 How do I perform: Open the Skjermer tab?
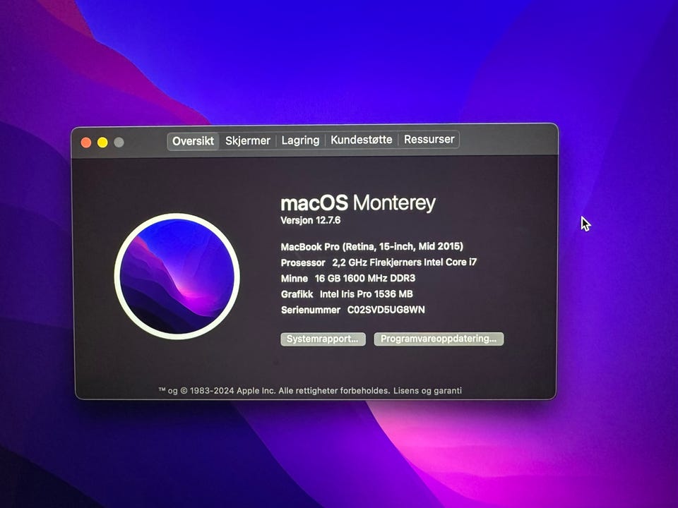248,140
